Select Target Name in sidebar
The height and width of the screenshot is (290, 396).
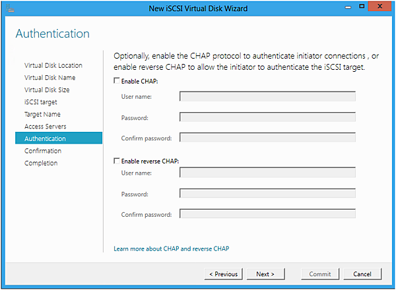point(43,114)
